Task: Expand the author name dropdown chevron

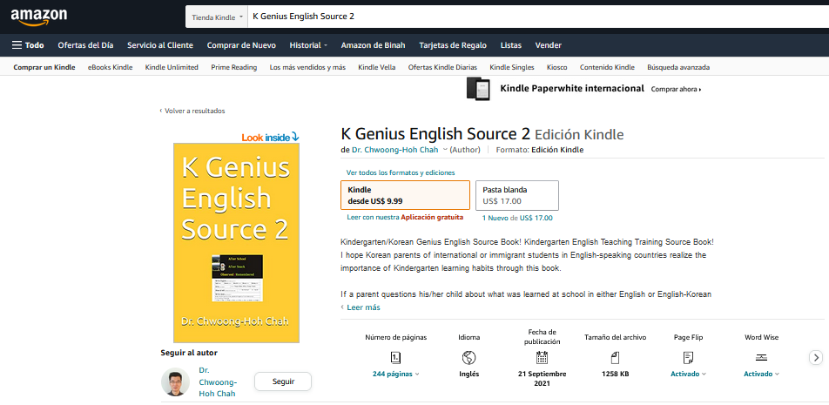Action: pos(445,150)
